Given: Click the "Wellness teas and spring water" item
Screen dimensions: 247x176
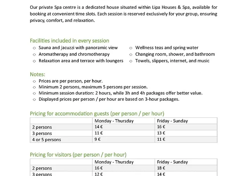Looking at the screenshot, I should pyautogui.click(x=167, y=48).
